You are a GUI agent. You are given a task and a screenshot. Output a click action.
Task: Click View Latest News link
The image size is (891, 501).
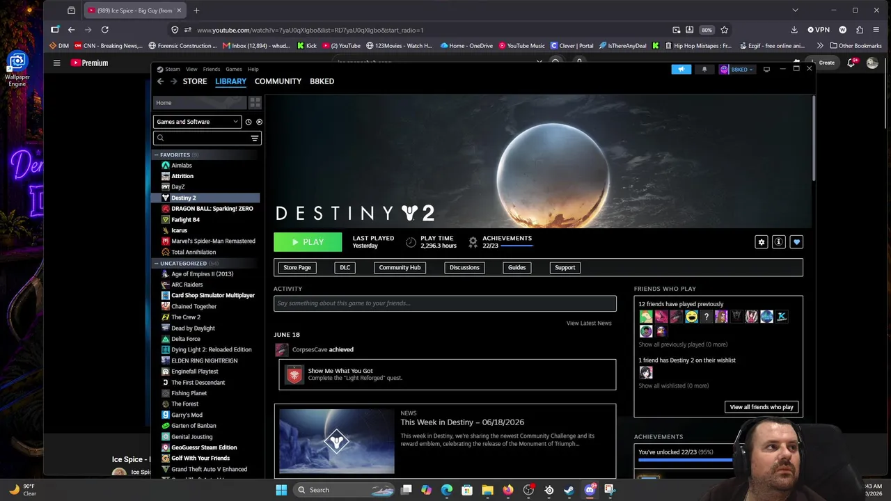pyautogui.click(x=589, y=323)
